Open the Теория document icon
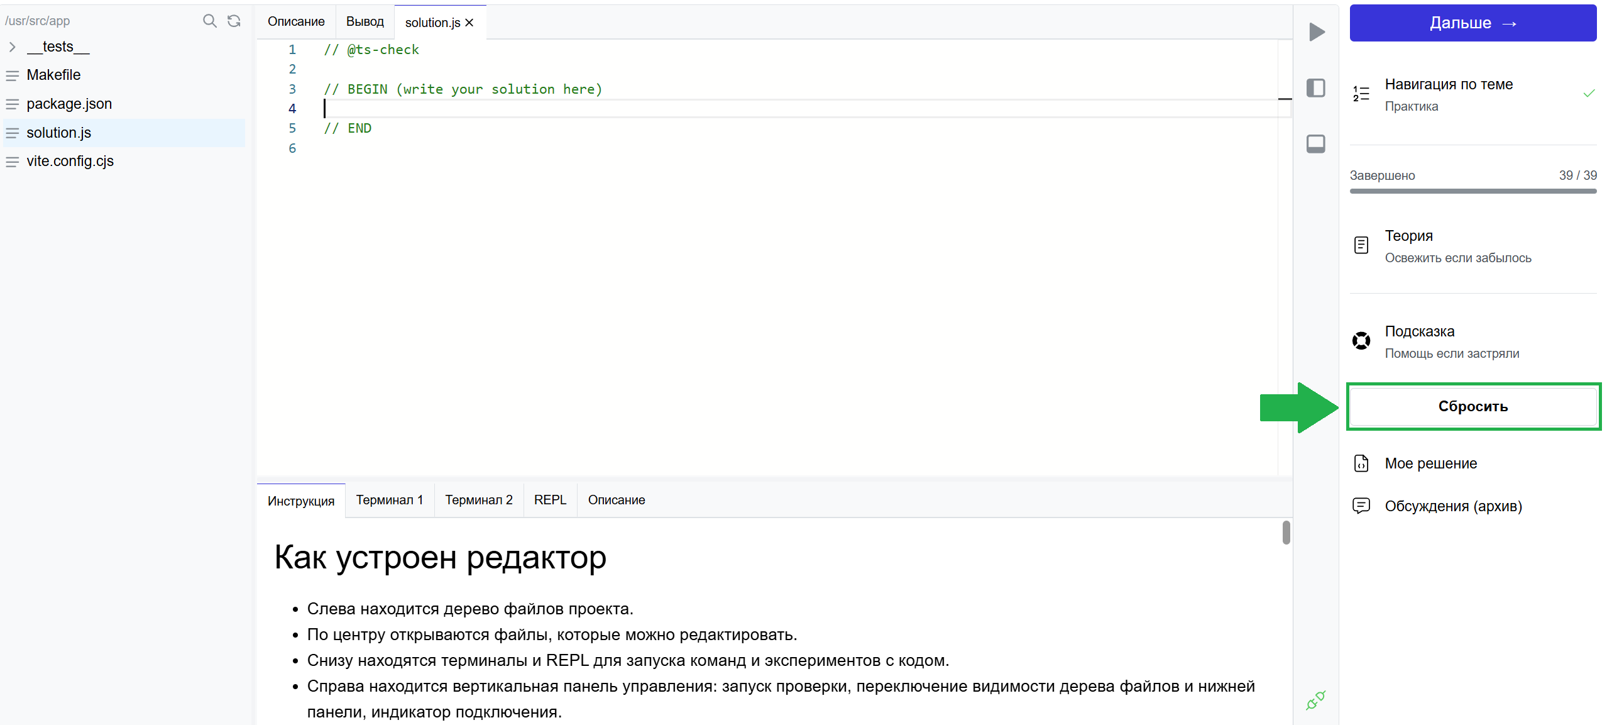Viewport: 1607px width, 725px height. coord(1361,245)
